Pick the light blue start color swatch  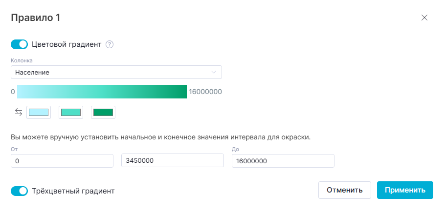39,113
